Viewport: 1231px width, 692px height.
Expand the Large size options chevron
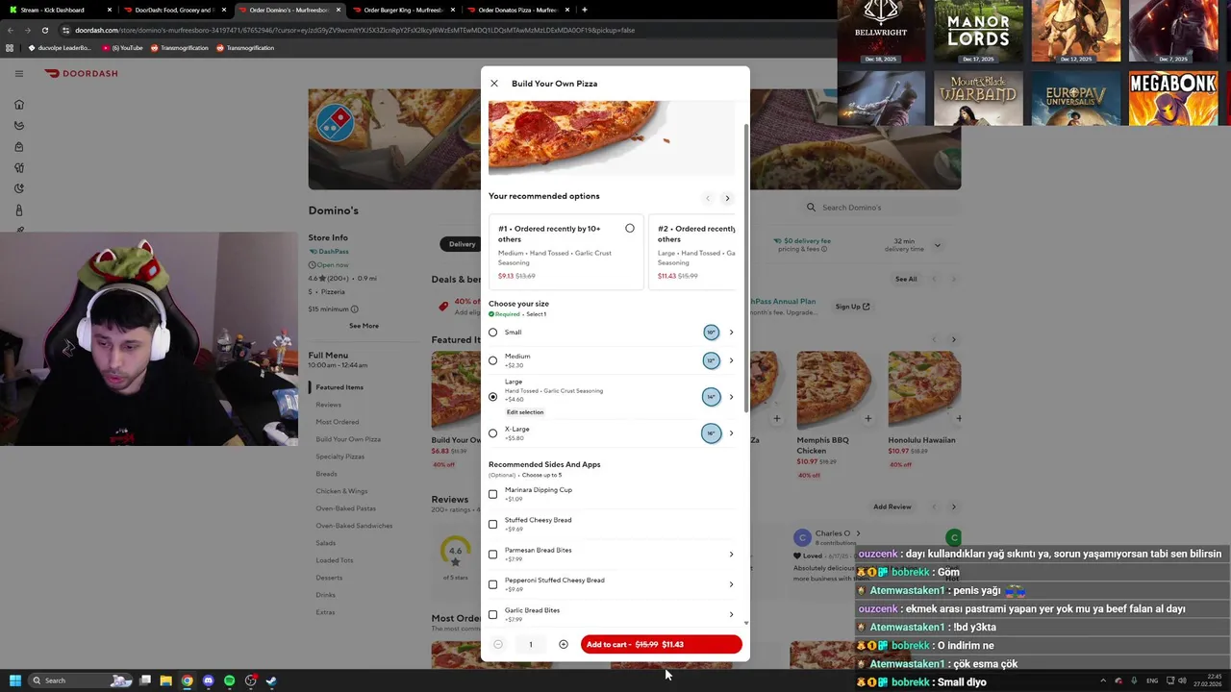731,397
